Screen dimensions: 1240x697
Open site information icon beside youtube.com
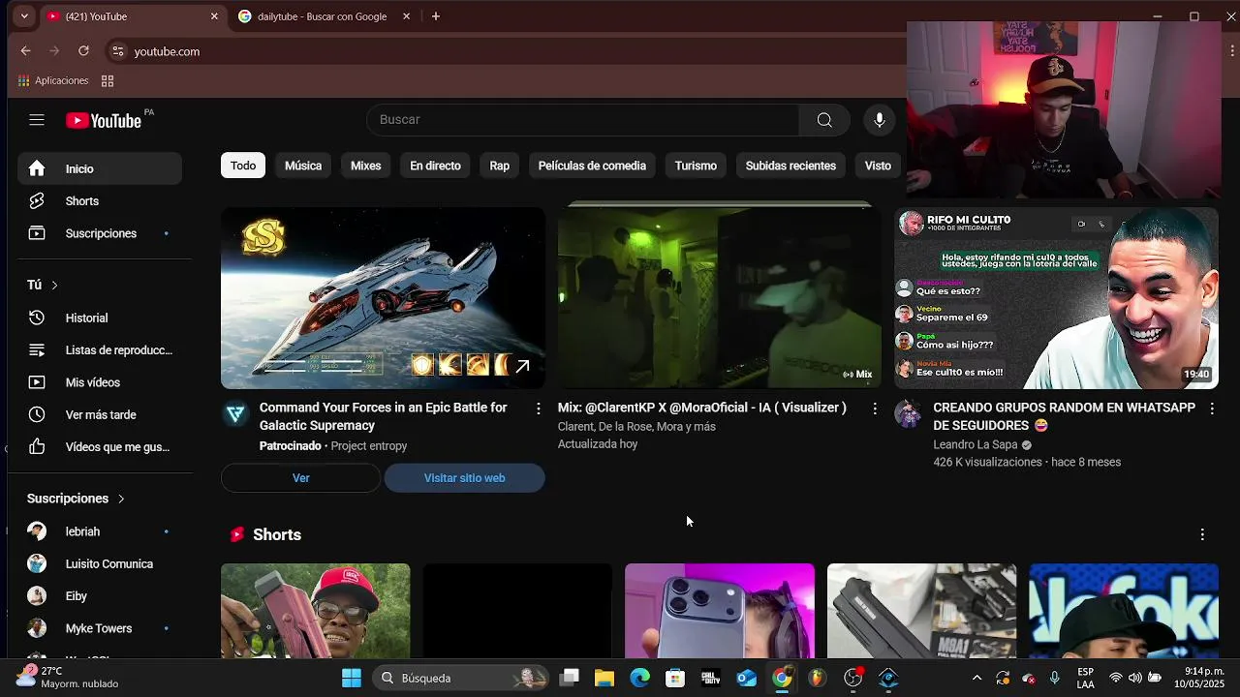(x=117, y=51)
